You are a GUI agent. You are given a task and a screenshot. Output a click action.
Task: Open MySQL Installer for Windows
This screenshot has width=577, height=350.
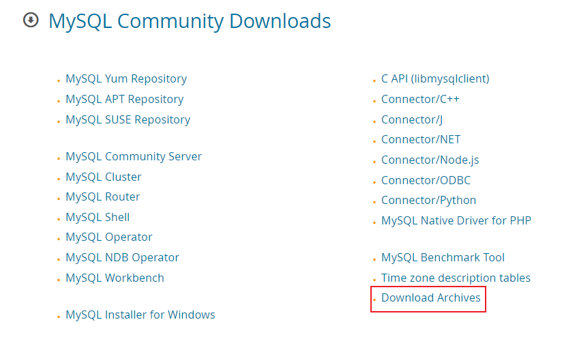[140, 315]
